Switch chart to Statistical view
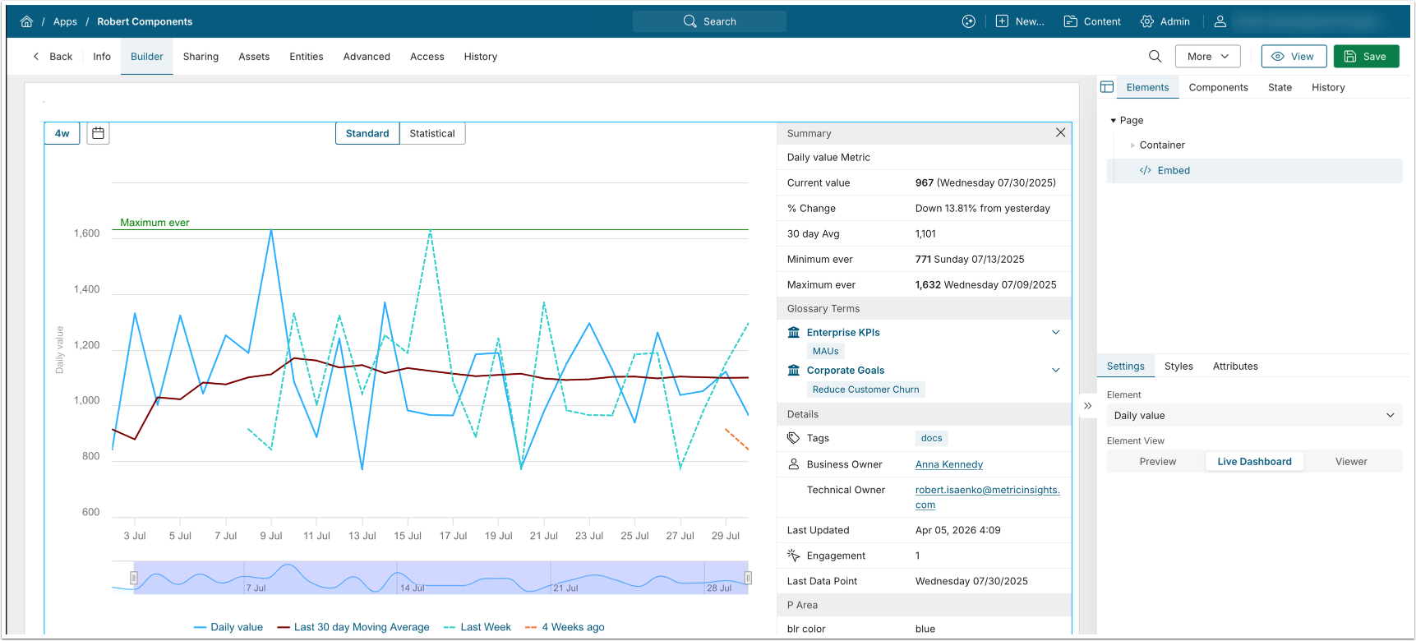1416x641 pixels. pyautogui.click(x=432, y=133)
